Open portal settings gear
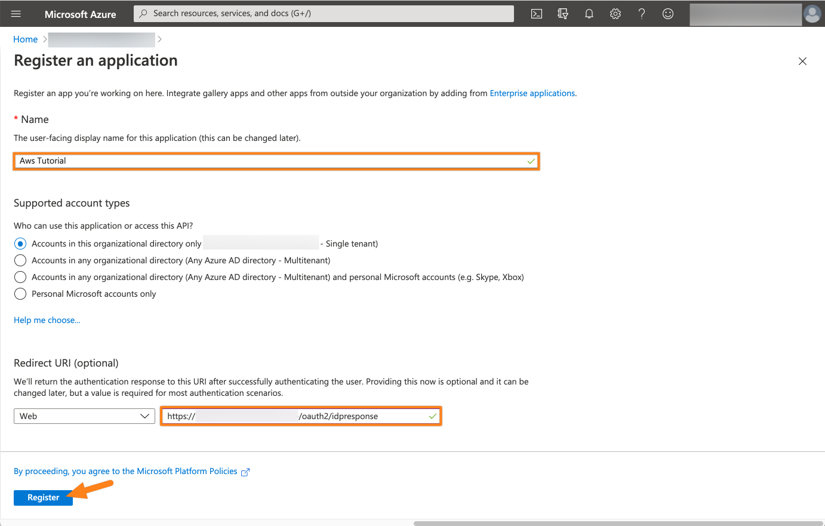825x526 pixels. (615, 14)
